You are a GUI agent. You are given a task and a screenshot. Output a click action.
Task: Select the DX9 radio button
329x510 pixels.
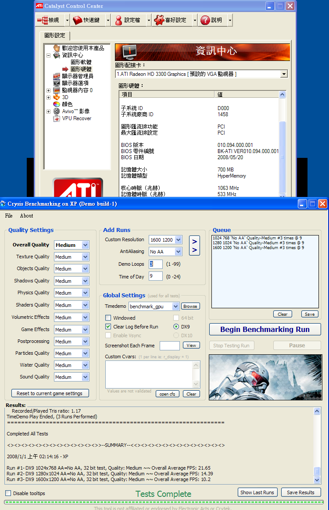pyautogui.click(x=176, y=327)
